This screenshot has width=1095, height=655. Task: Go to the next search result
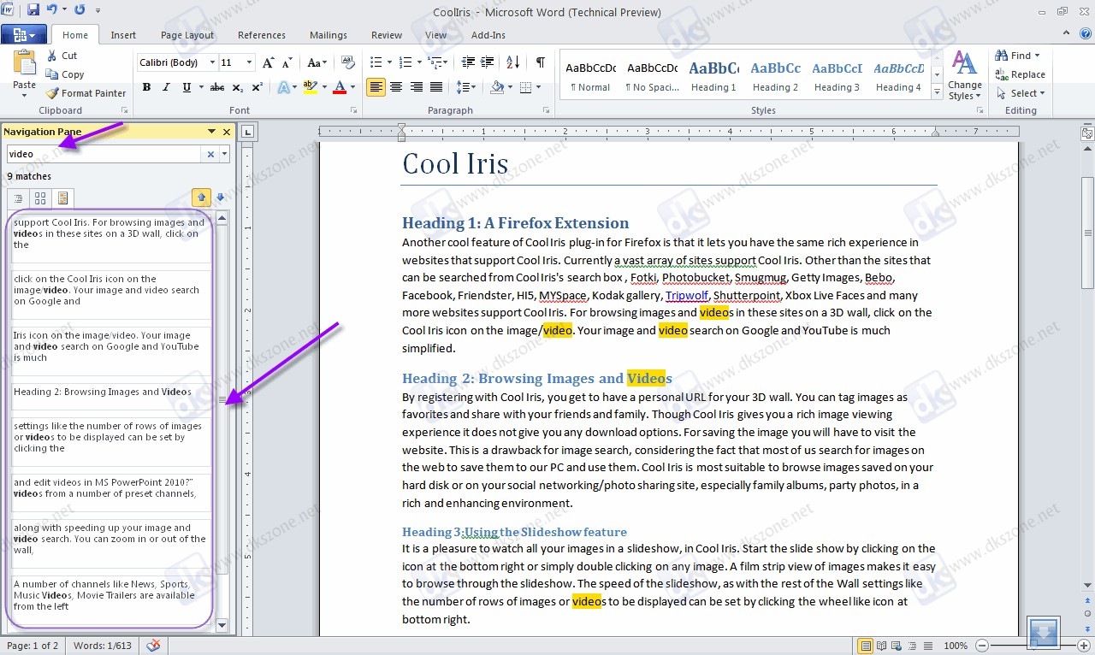click(220, 198)
